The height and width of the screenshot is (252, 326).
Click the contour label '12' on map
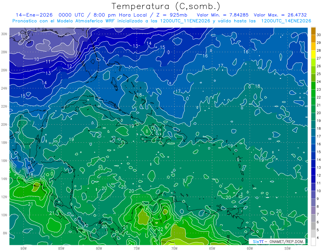(x=69, y=66)
